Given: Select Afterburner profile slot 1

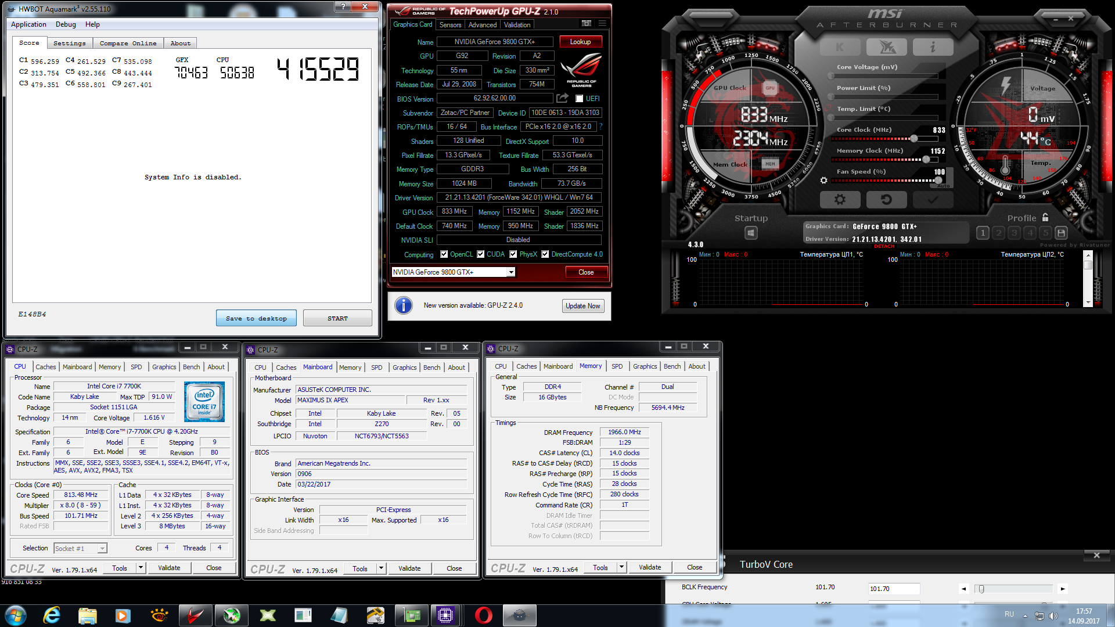Looking at the screenshot, I should [983, 233].
